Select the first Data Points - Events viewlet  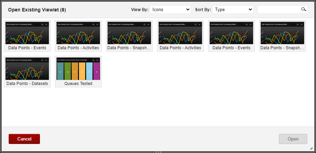(x=27, y=36)
